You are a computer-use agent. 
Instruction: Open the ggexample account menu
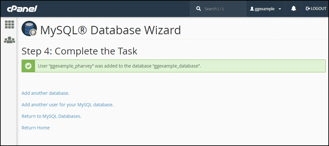pos(265,9)
